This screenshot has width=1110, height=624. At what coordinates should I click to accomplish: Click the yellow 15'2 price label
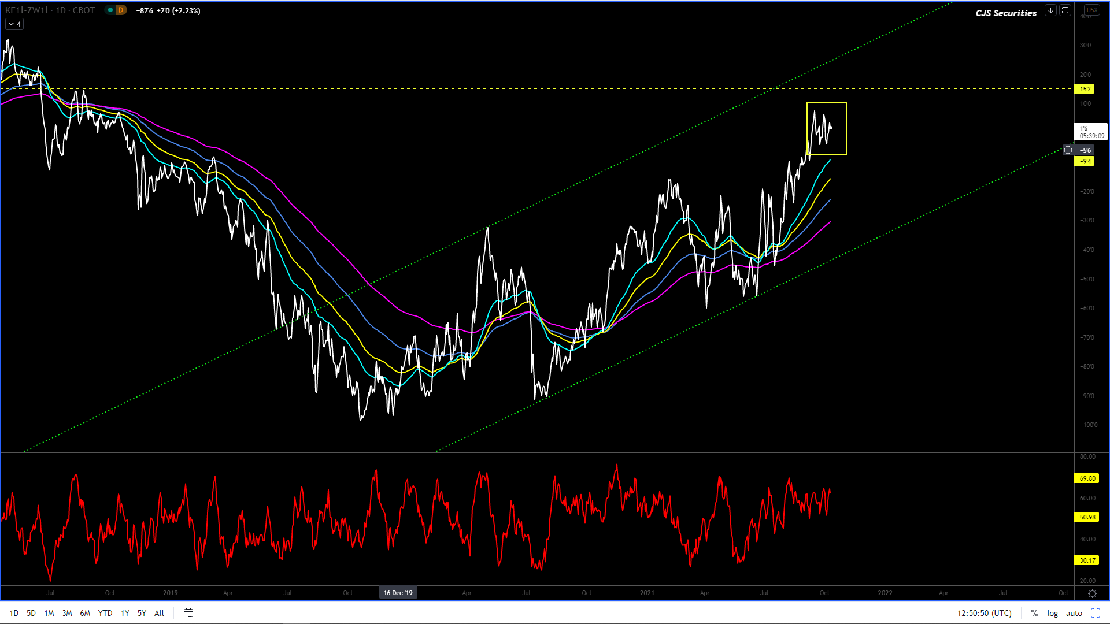pyautogui.click(x=1085, y=89)
